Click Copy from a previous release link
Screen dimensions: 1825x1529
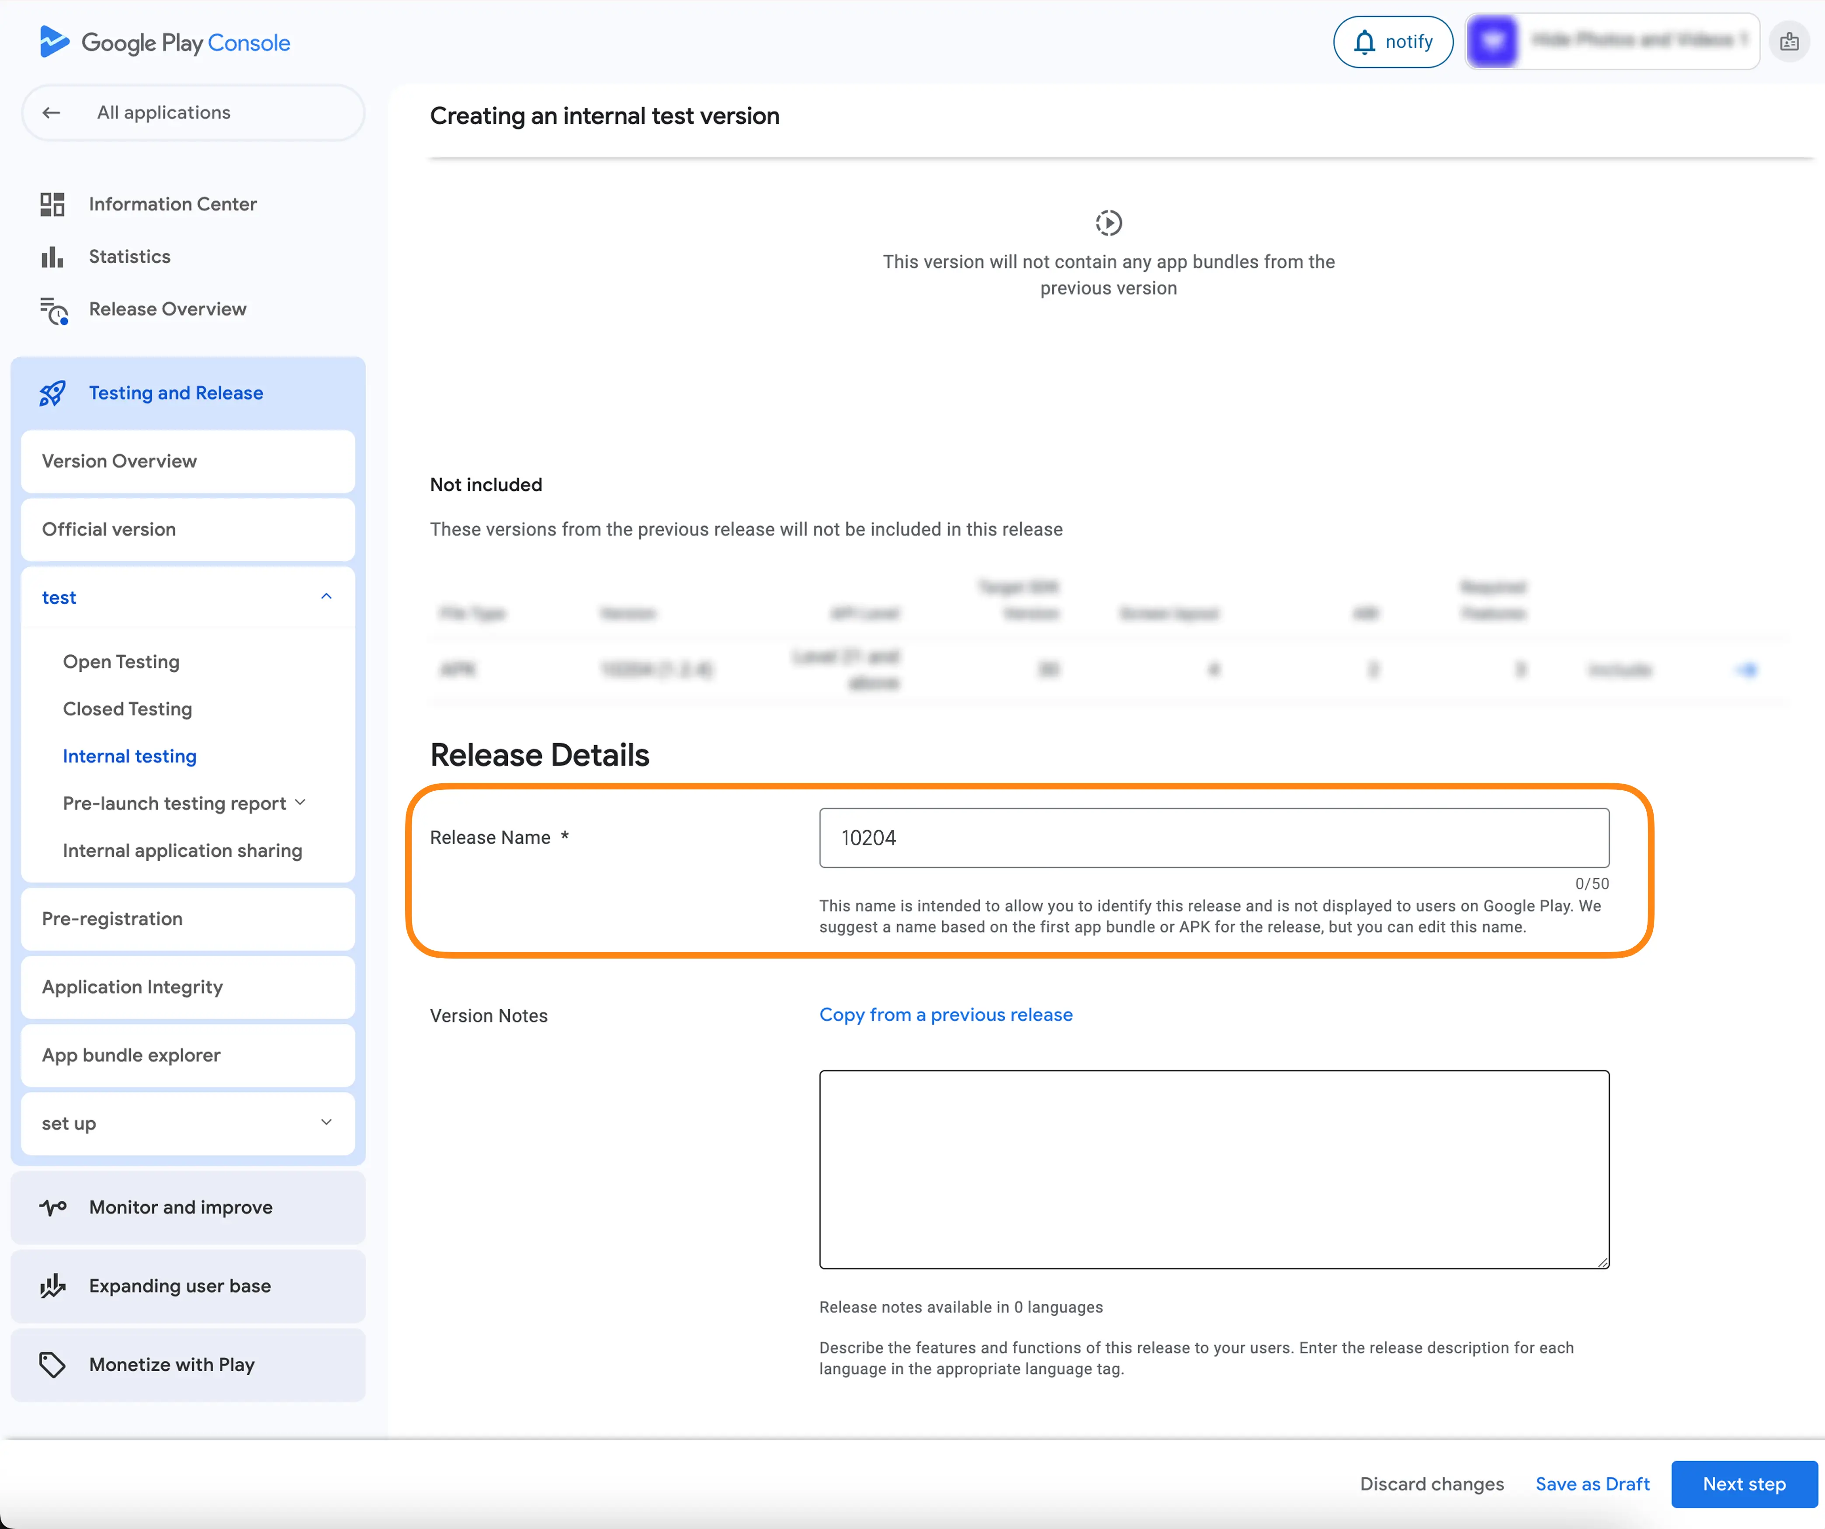(946, 1015)
